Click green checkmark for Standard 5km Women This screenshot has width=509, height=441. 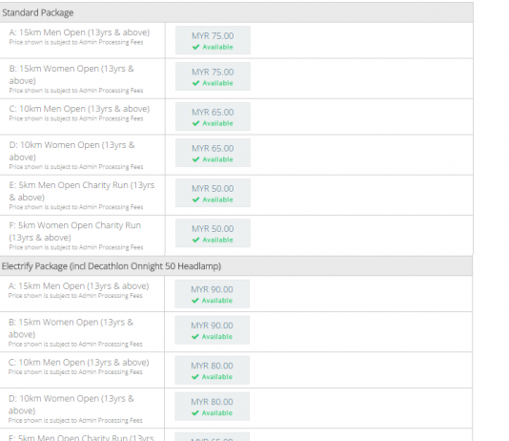pos(195,241)
